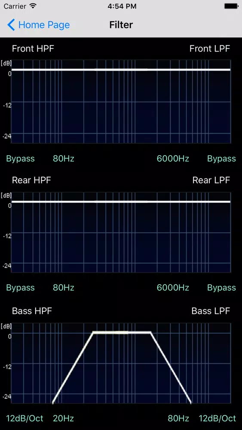Screen dimensions: 242x430
Task: Tap the battery status icon
Action: point(231,6)
